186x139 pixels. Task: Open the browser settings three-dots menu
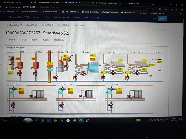point(177,9)
